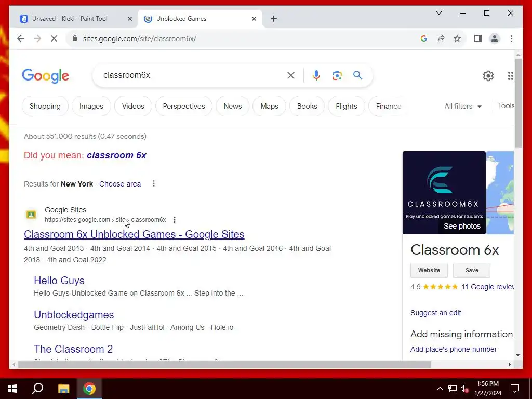532x399 pixels.
Task: Open the Unblockedgames sitelink
Action: 74,315
